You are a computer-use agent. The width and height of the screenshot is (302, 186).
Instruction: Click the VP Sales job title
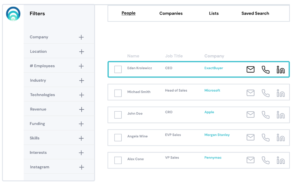tap(172, 158)
